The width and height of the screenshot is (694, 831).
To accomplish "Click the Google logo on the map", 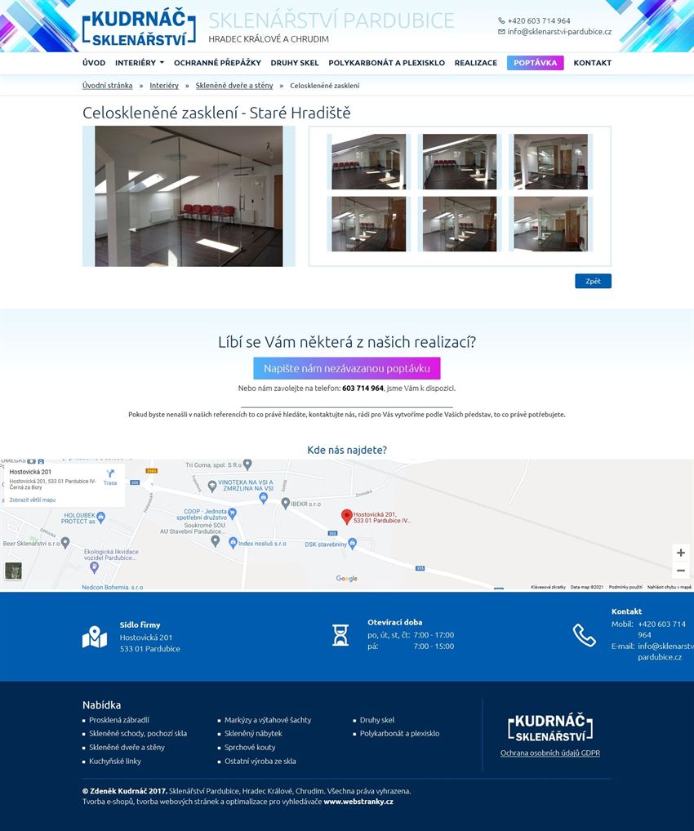I will point(347,579).
